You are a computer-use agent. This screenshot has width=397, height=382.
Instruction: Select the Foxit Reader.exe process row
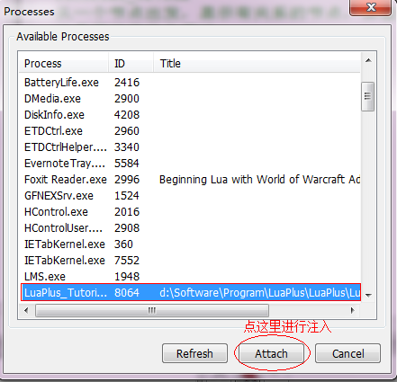click(190, 180)
